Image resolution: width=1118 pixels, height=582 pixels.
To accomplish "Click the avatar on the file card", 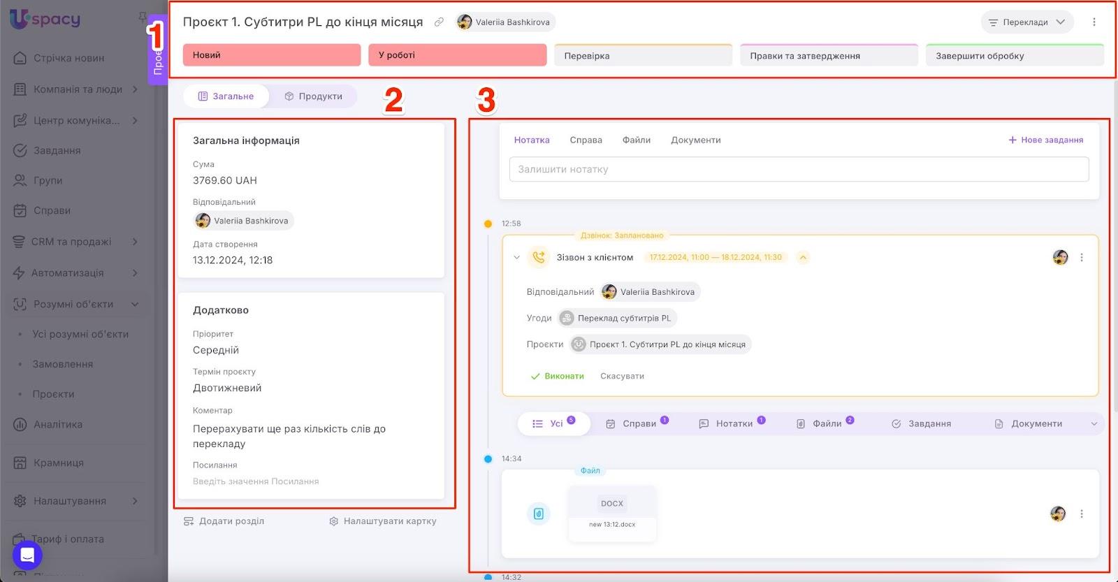I will click(x=1058, y=514).
